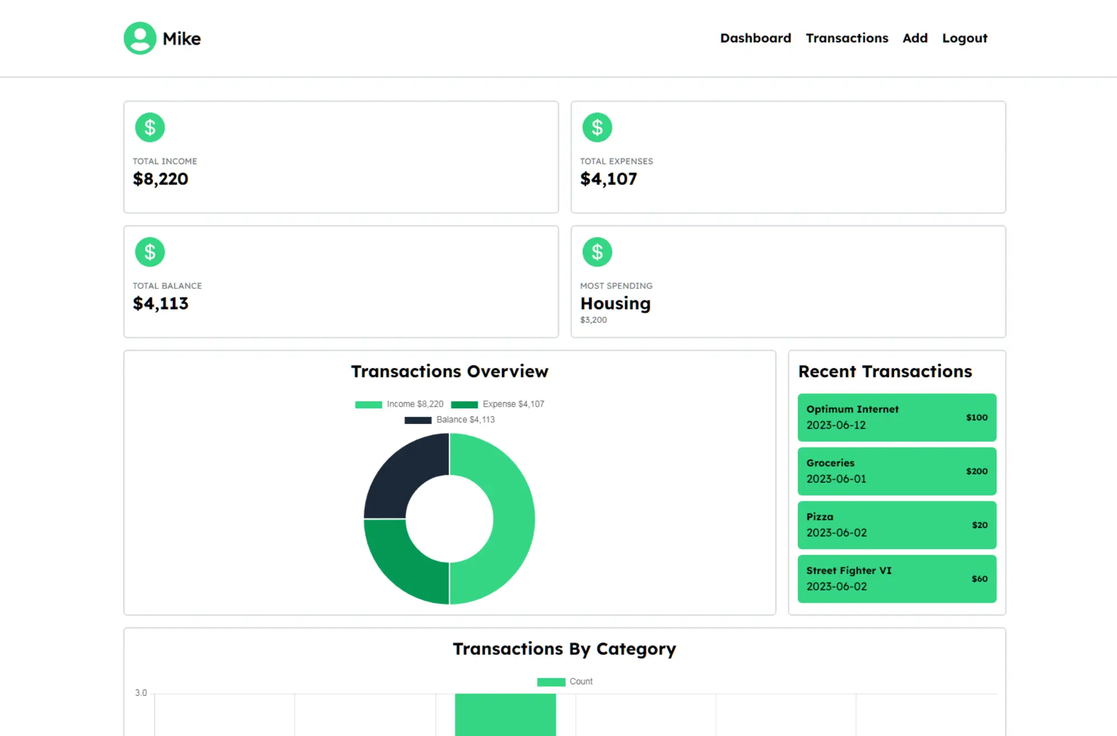This screenshot has height=736, width=1117.
Task: Click the $200 Groceries amount
Action: click(x=976, y=471)
